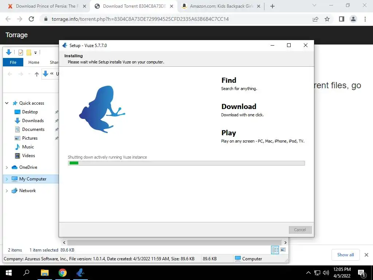
Task: Open Home ribbon tab in File Explorer
Action: 34,62
